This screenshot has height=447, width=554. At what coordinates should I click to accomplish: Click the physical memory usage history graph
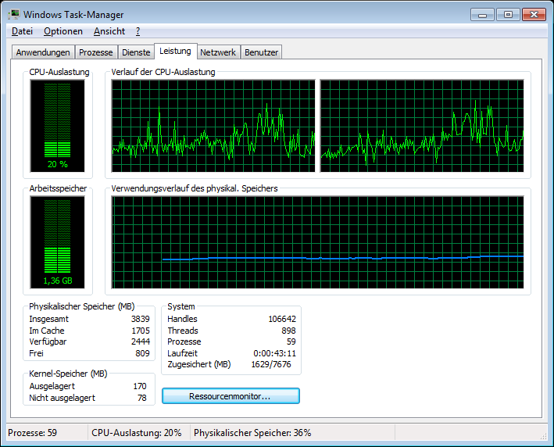coord(317,242)
